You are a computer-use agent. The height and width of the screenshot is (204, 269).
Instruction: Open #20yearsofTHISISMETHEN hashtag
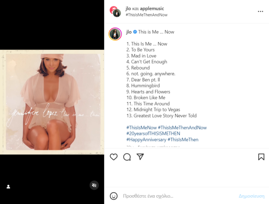pyautogui.click(x=153, y=134)
